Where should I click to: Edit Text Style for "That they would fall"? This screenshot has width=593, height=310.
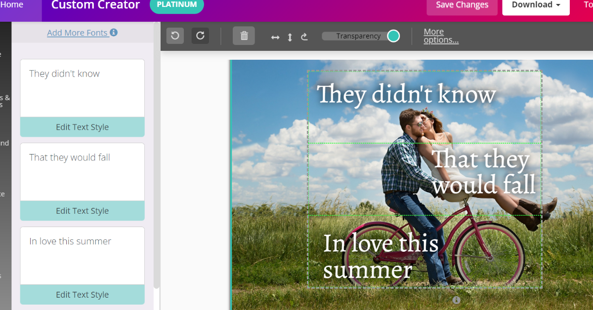click(82, 211)
